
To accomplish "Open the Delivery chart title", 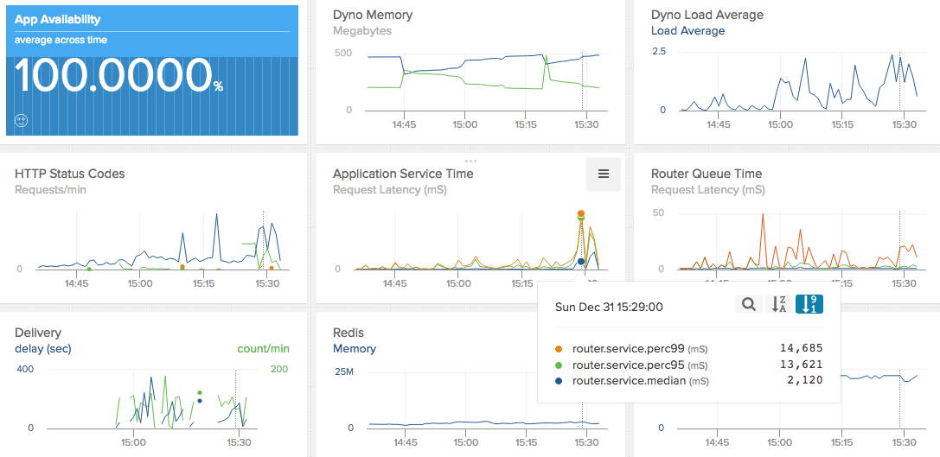I will [x=38, y=333].
